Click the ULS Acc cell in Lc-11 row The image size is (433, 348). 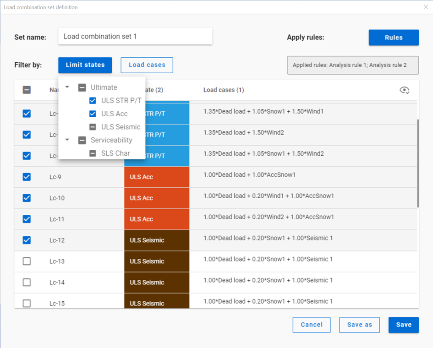[x=157, y=219]
